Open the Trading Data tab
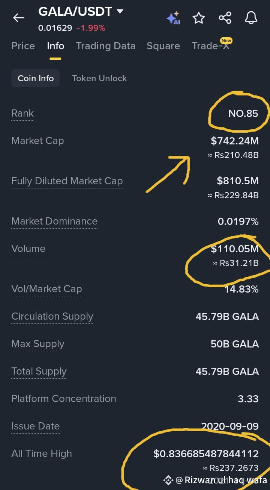 (x=106, y=46)
